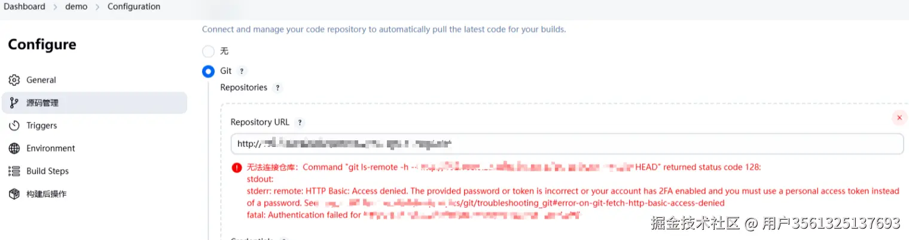Click the Repository URL help icon
Viewport: 909px width, 240px height.
pos(300,122)
